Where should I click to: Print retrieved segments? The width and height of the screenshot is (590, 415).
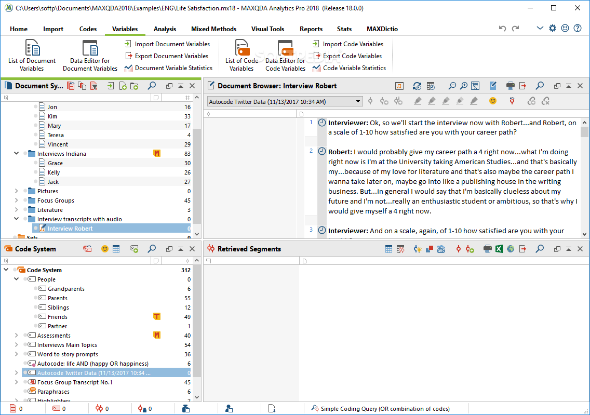(487, 249)
